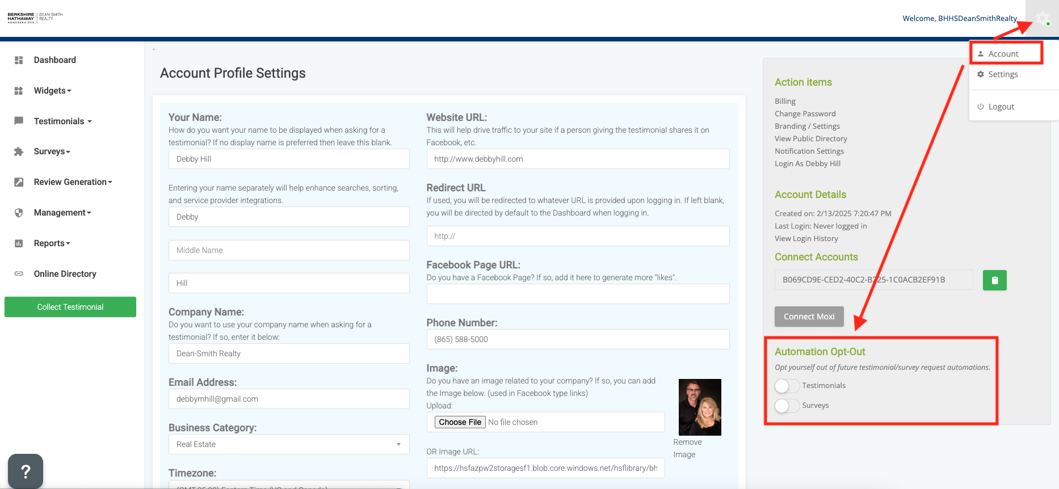This screenshot has width=1059, height=489.
Task: Click the Company Name field
Action: (x=289, y=353)
